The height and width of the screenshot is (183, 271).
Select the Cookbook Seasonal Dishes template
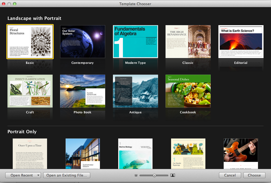coord(188,91)
